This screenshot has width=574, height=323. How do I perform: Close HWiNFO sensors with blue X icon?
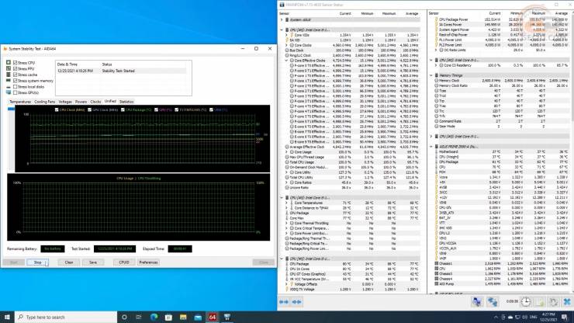[567, 302]
